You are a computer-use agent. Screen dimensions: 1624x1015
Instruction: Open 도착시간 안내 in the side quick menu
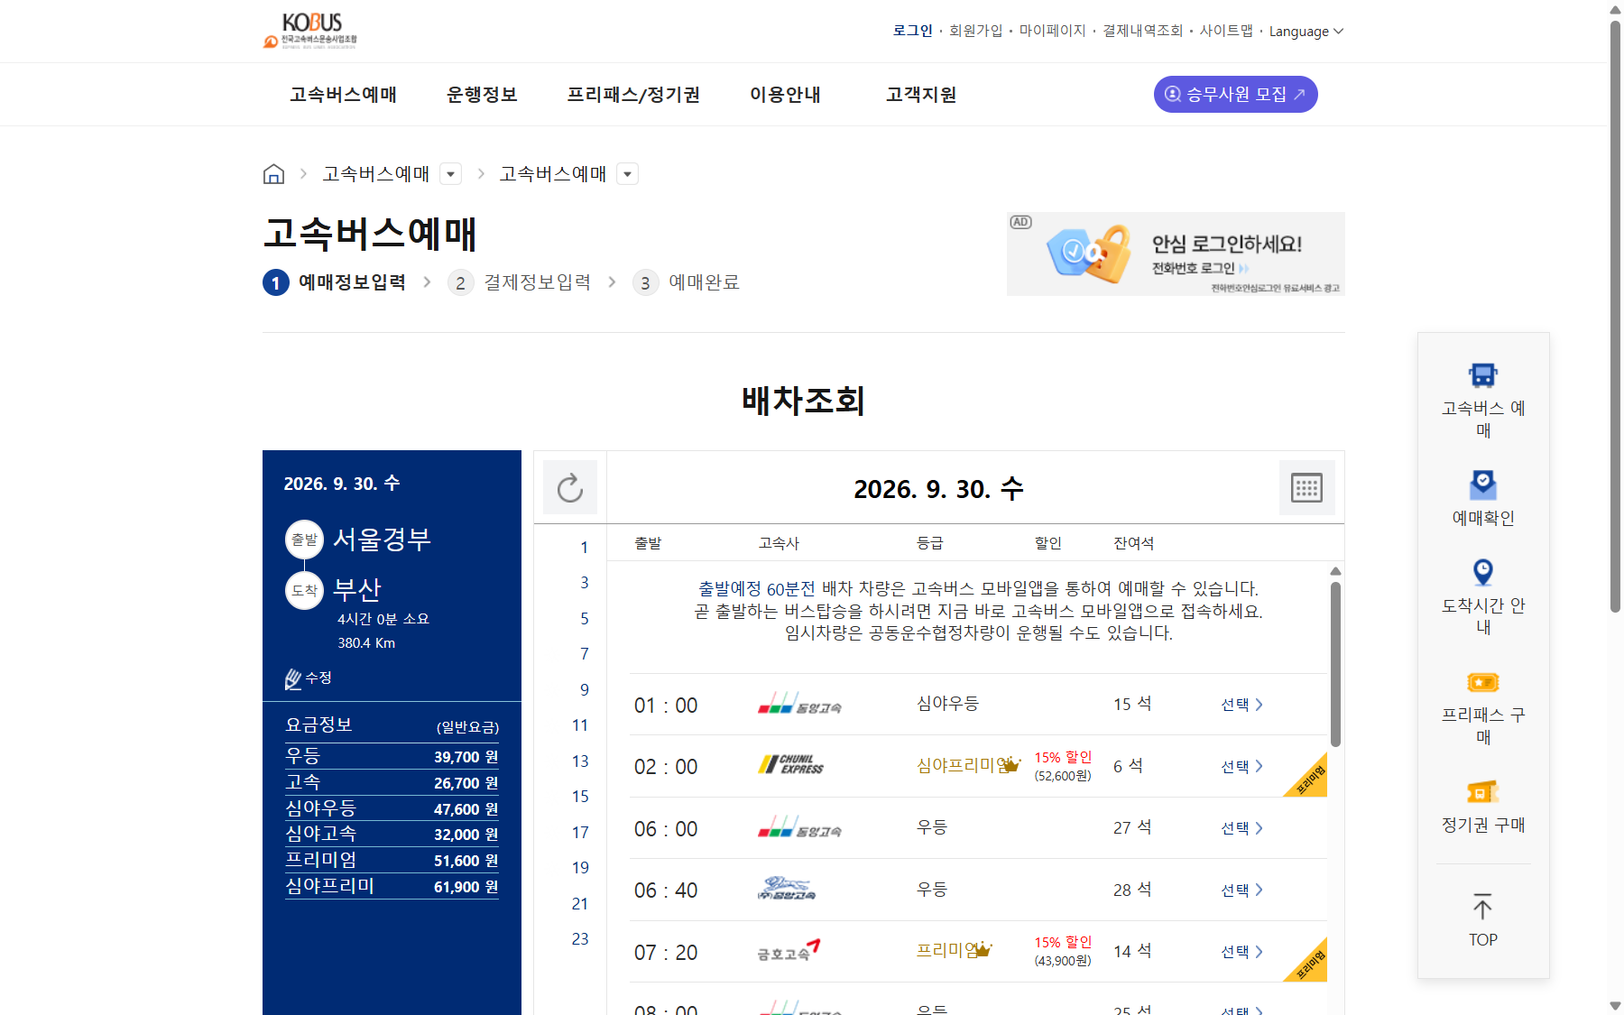pos(1483,597)
